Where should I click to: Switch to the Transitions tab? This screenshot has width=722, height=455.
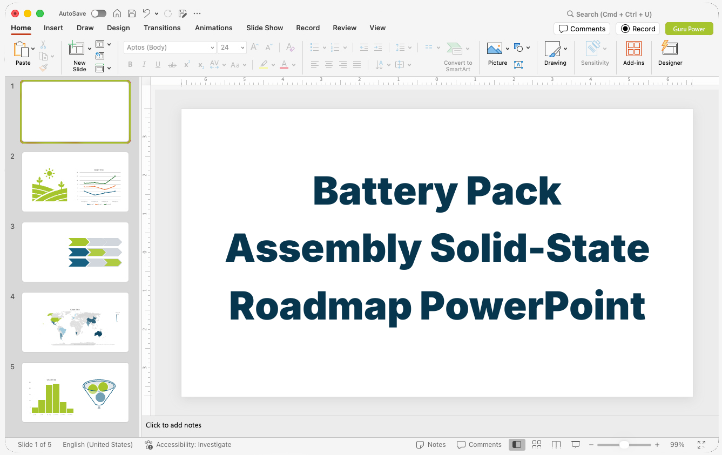tap(162, 28)
